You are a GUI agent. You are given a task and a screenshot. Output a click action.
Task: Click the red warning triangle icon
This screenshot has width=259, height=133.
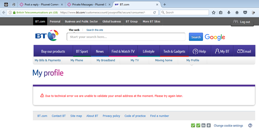click(x=42, y=96)
